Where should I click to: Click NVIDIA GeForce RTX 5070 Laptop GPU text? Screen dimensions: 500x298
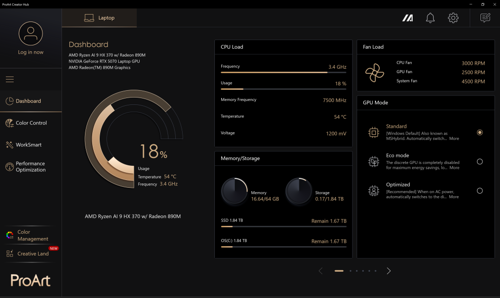click(104, 61)
